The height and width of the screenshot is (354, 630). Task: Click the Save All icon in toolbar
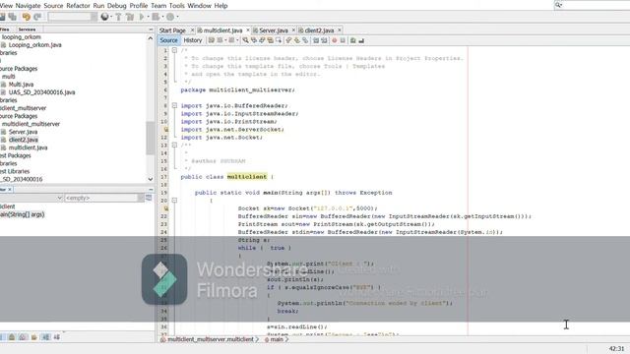coord(13,17)
